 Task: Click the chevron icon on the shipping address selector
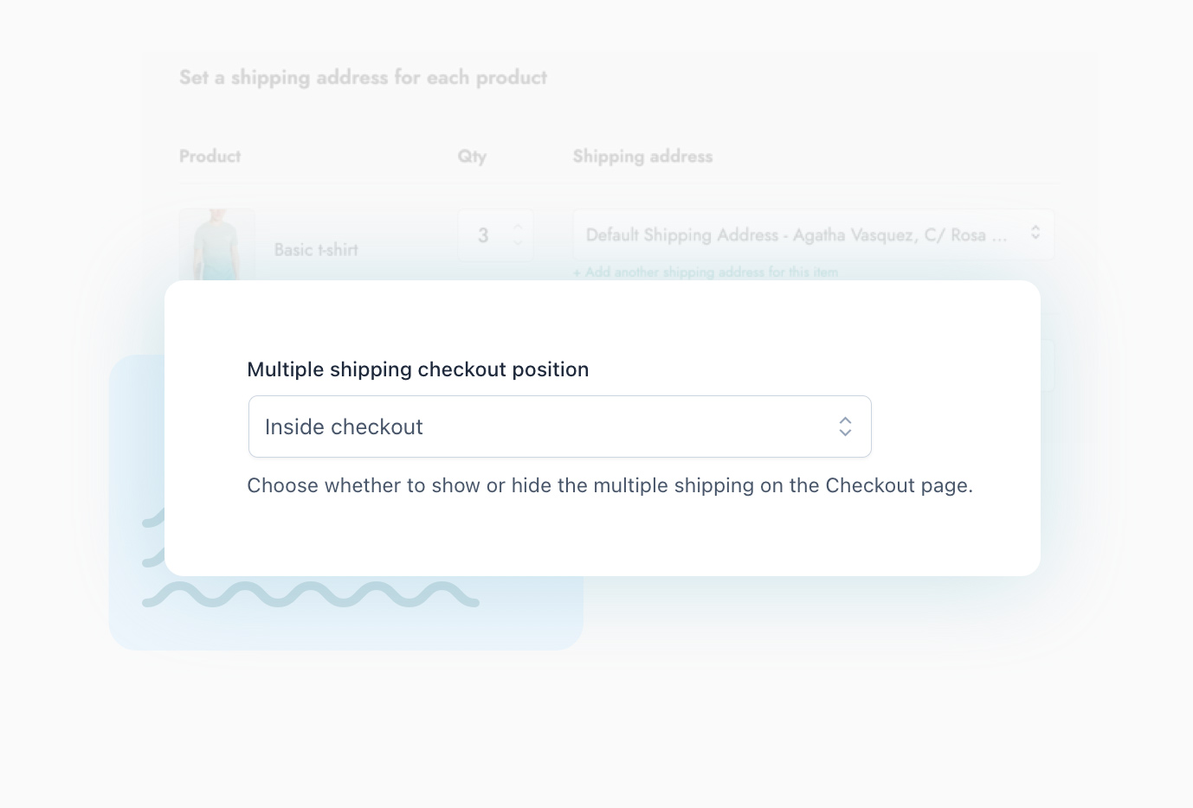pos(1035,232)
